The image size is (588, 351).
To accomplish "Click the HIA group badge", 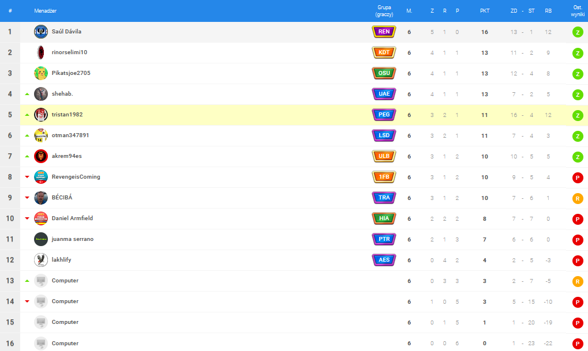I will [x=384, y=218].
